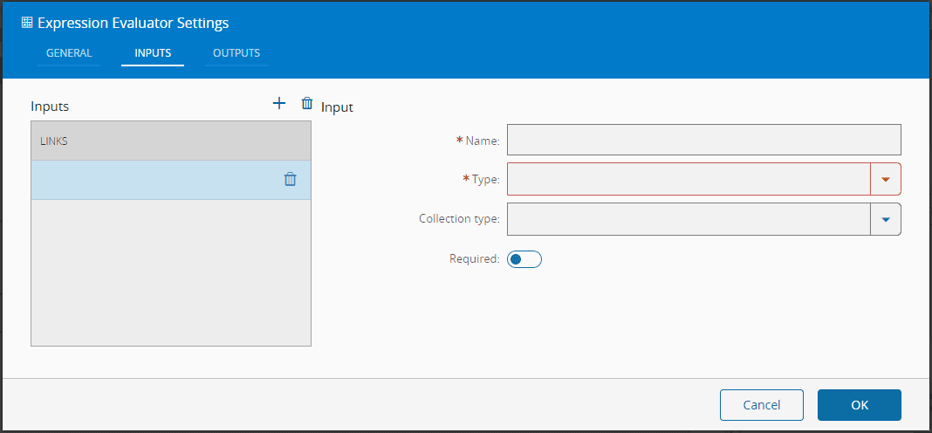Select the highlighted blank input row
The height and width of the screenshot is (433, 932).
153,180
